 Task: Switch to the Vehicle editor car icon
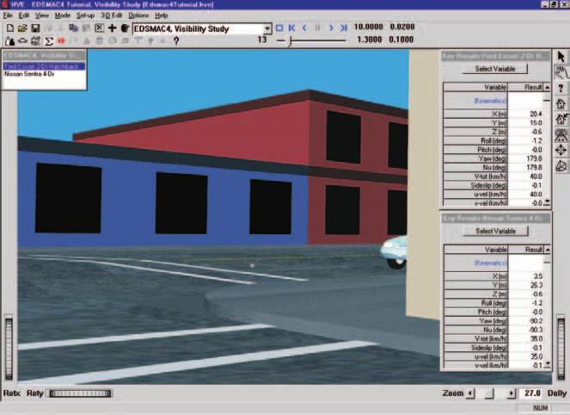click(22, 40)
